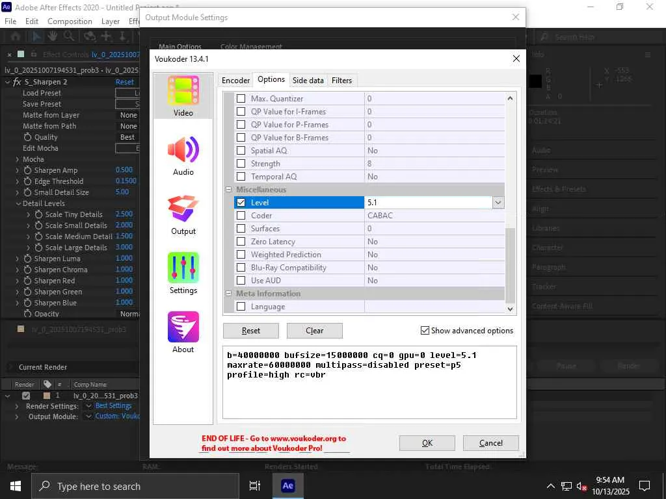Image resolution: width=666 pixels, height=499 pixels.
Task: Open the Layer menu
Action: [111, 21]
